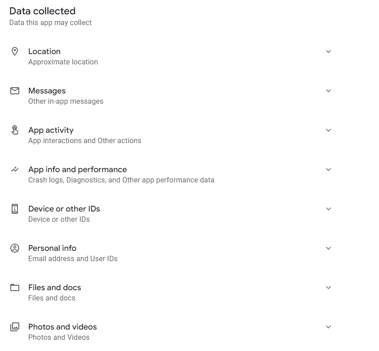Expand the Location section chevron
The image size is (379, 351).
328,51
